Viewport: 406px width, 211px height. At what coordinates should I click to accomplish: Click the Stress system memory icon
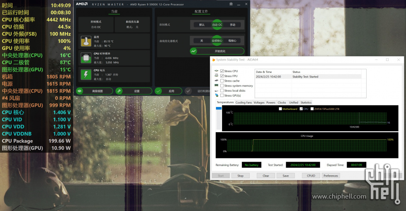click(x=216, y=85)
